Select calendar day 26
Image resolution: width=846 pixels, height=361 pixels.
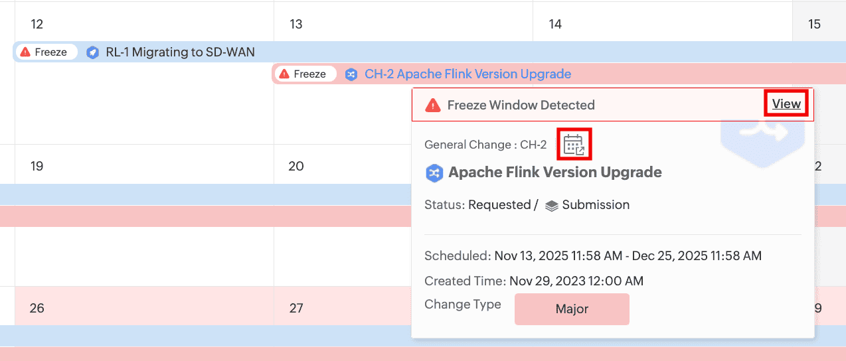(37, 308)
